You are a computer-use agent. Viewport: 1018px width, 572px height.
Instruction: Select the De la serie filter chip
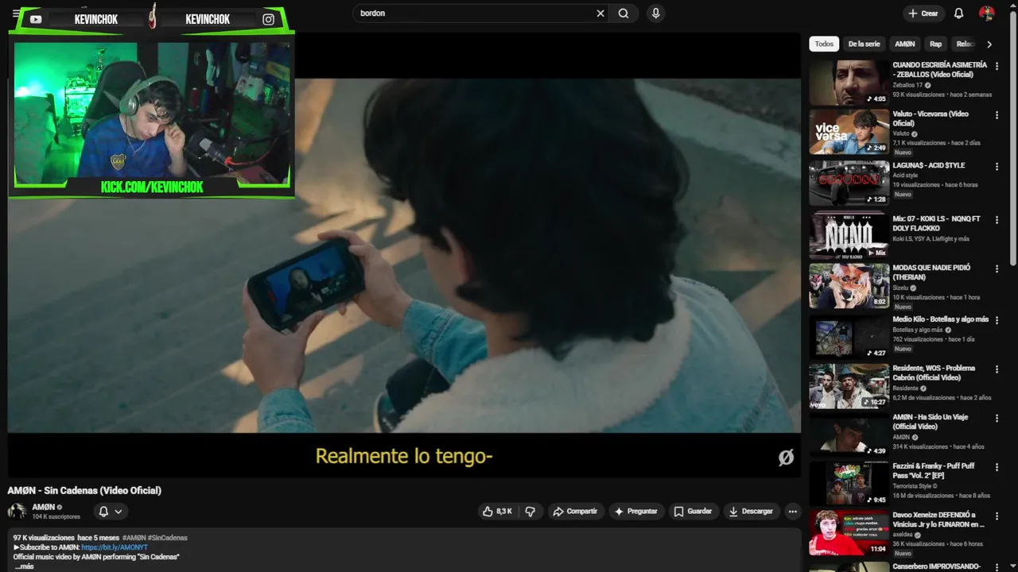click(x=864, y=44)
